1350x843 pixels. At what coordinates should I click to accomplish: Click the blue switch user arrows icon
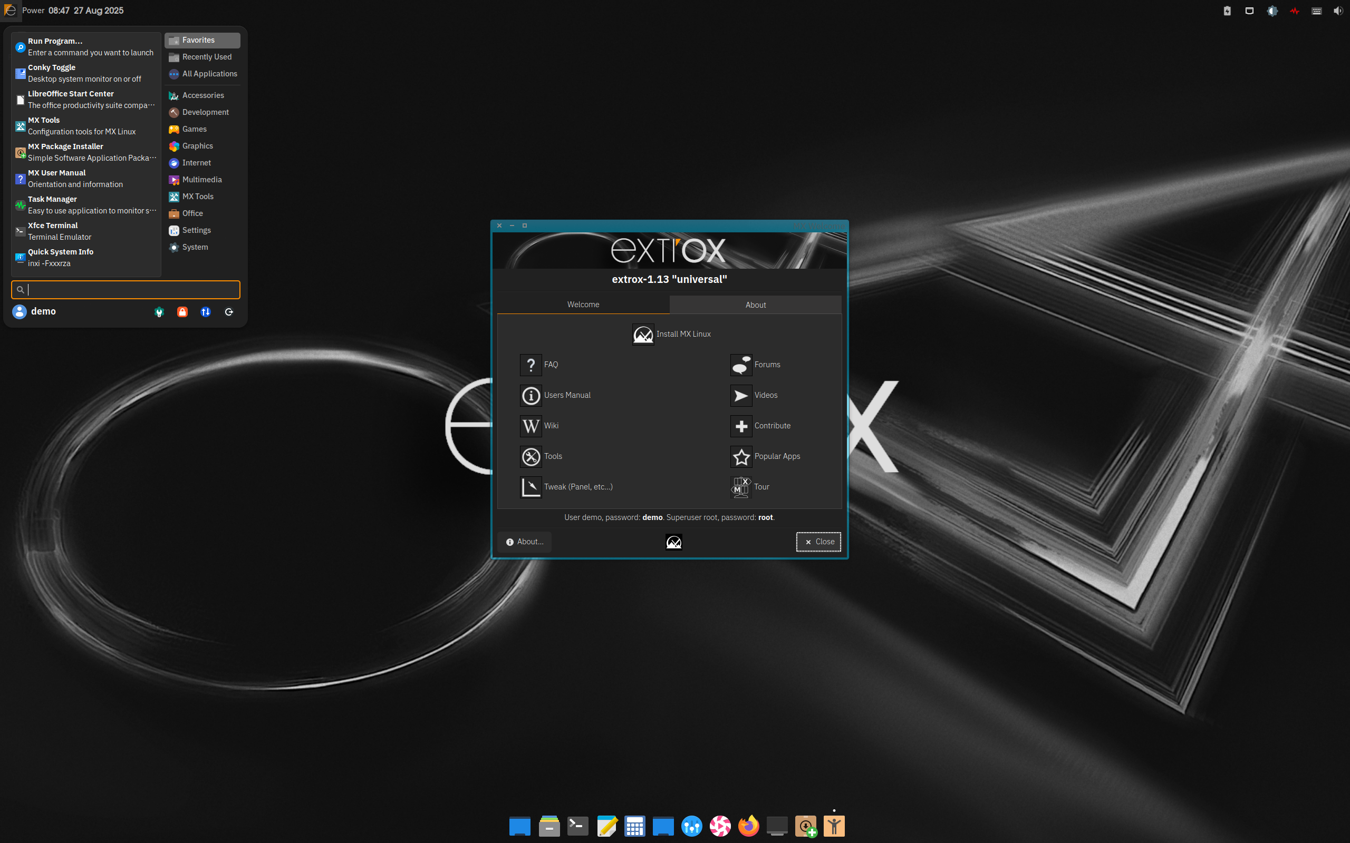205,312
